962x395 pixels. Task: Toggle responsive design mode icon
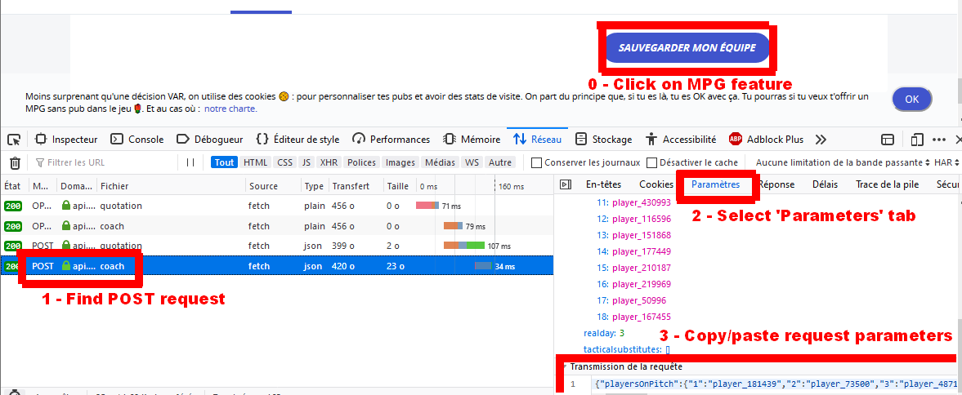(x=916, y=140)
